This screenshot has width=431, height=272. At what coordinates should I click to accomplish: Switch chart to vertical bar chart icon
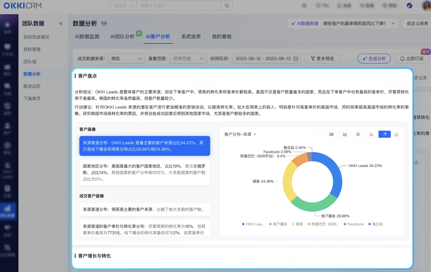[x=345, y=134]
